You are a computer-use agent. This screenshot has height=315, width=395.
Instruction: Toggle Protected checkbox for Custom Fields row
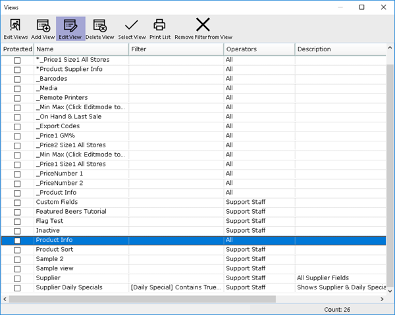(17, 203)
